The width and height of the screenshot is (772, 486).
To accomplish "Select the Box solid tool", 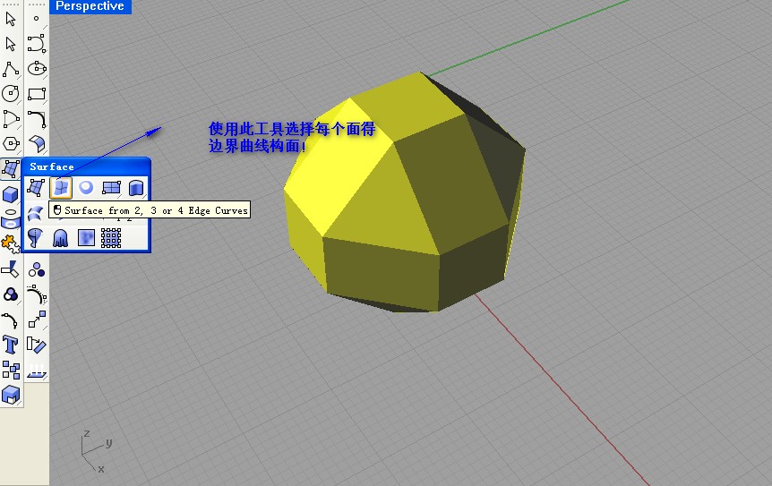I will pyautogui.click(x=11, y=194).
